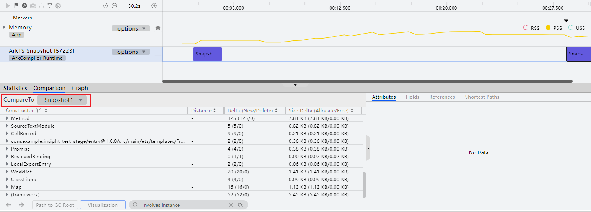
Task: Click the round quadrant icon in toolbar
Action: click(24, 6)
